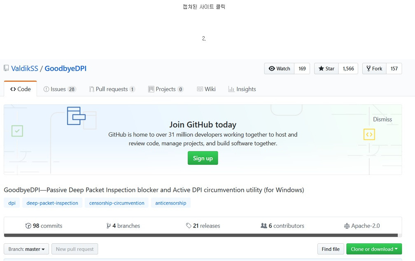This screenshot has height=261, width=415.
Task: Click the repository book icon
Action: [x=6, y=68]
